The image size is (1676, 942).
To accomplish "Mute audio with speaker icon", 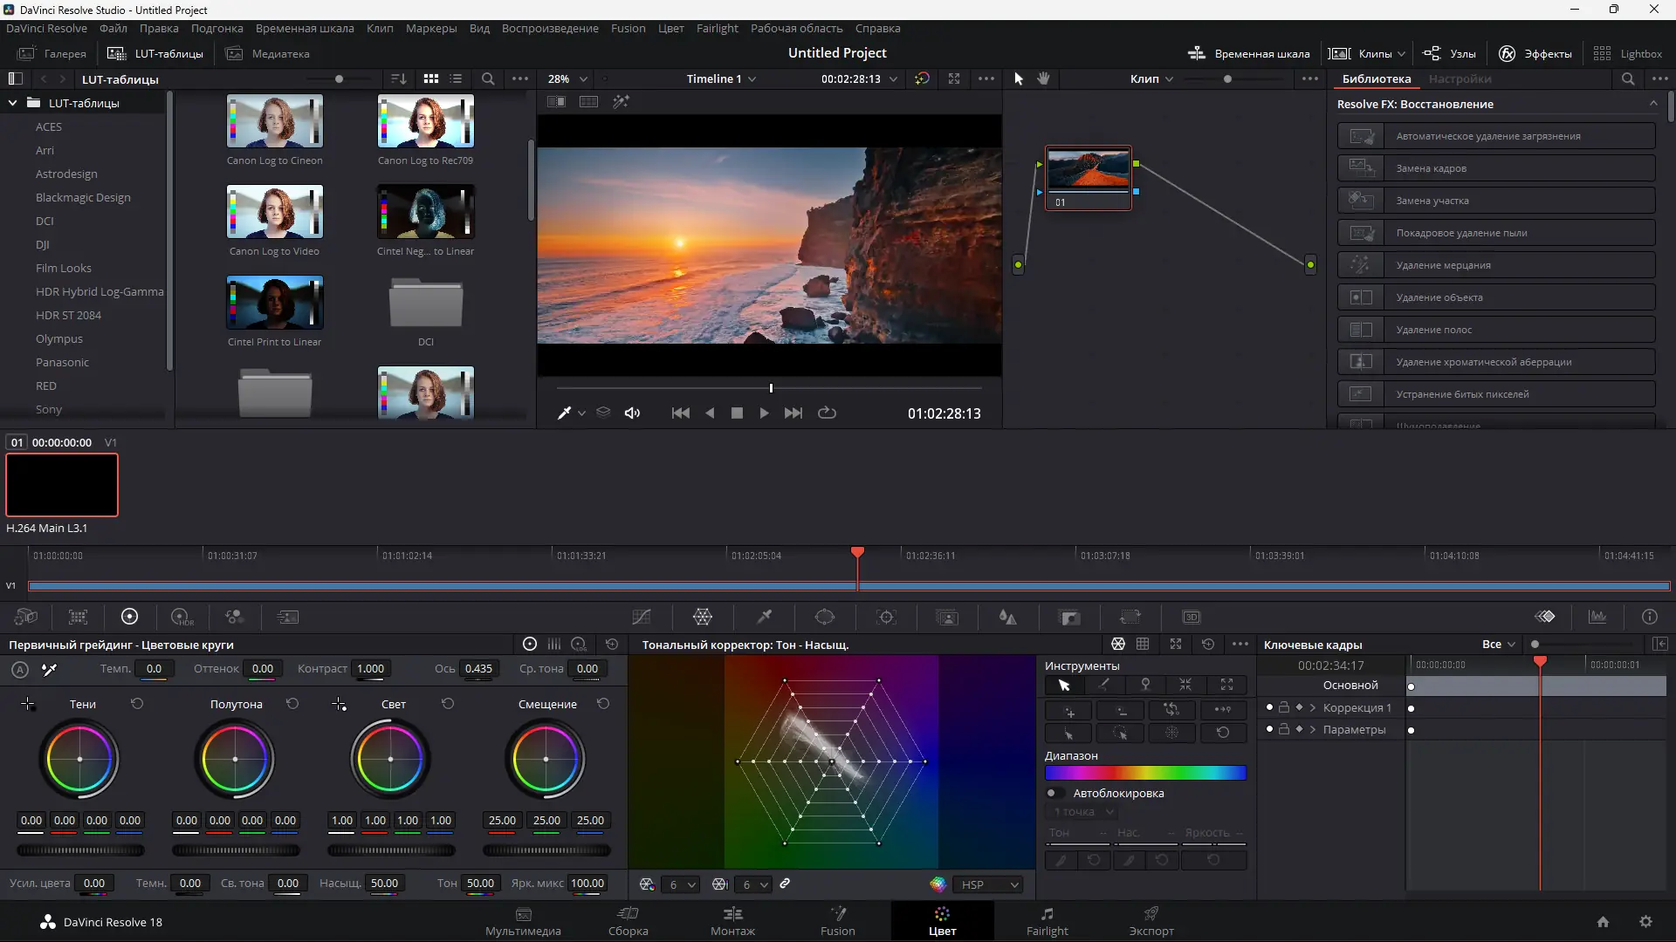I will [x=632, y=413].
